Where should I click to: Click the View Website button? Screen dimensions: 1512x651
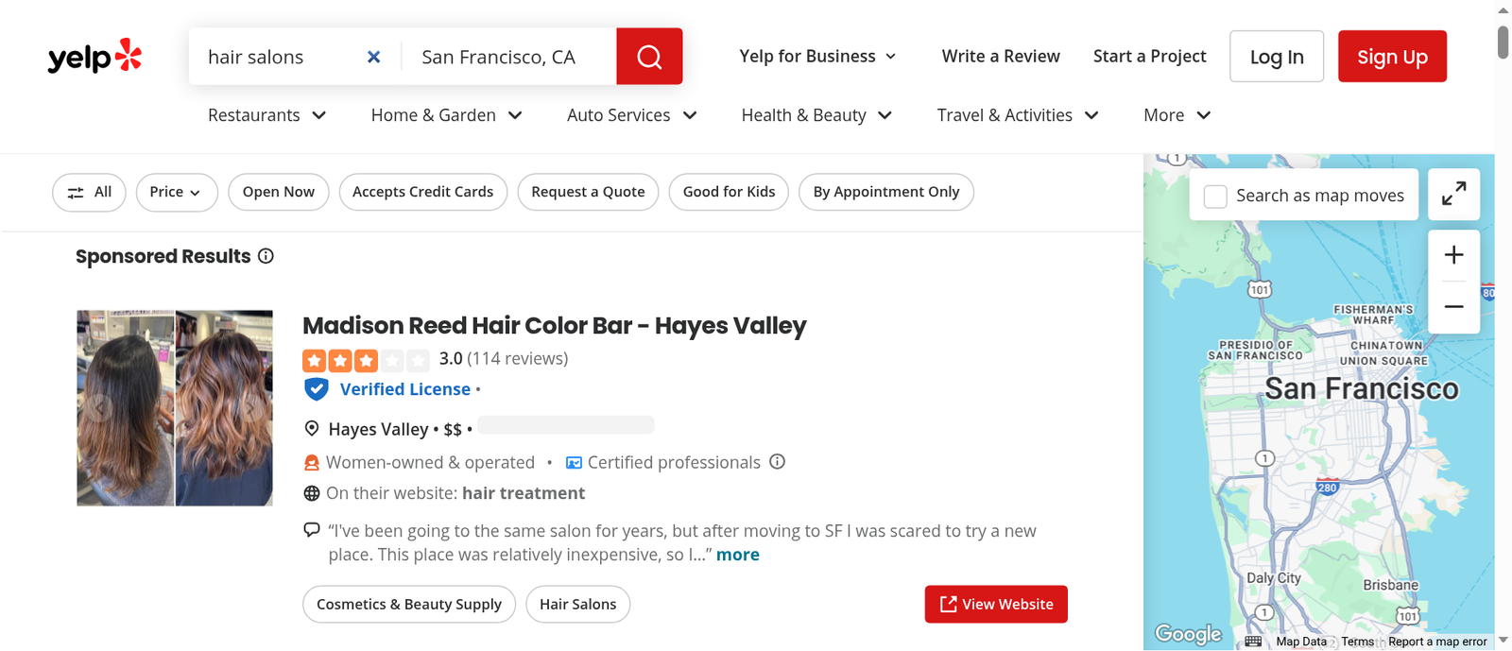[x=996, y=605]
